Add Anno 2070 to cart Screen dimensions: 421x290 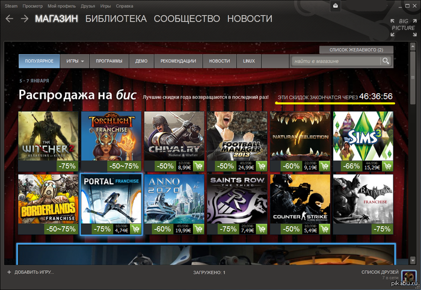[x=198, y=229]
